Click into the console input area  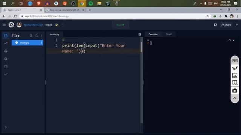151,43
